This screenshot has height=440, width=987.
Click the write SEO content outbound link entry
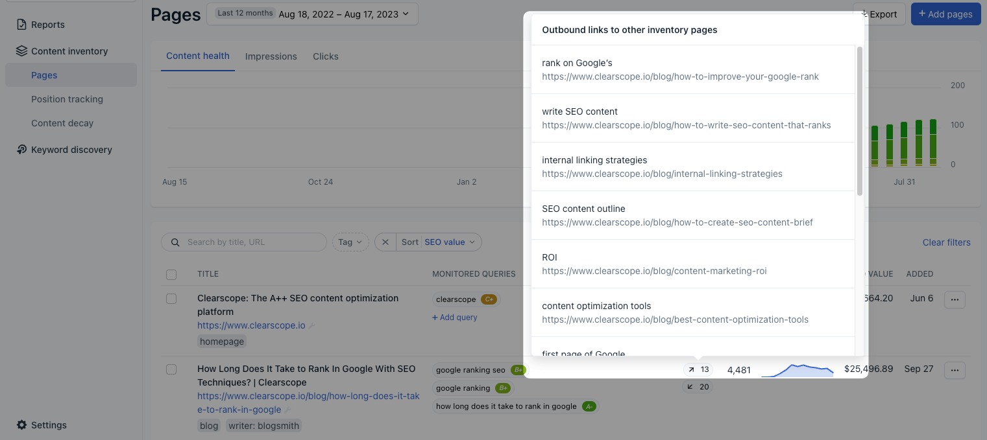tap(693, 118)
